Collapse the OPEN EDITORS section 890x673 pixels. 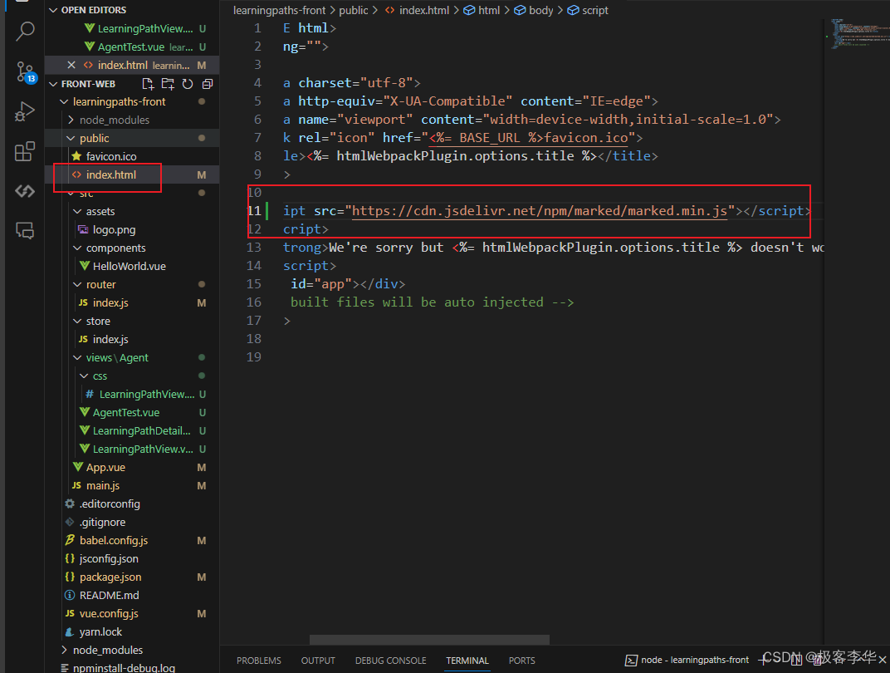(53, 10)
